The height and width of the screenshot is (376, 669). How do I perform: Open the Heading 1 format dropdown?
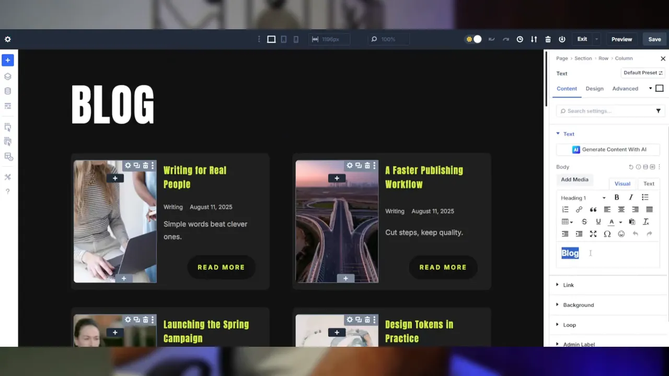(x=583, y=198)
